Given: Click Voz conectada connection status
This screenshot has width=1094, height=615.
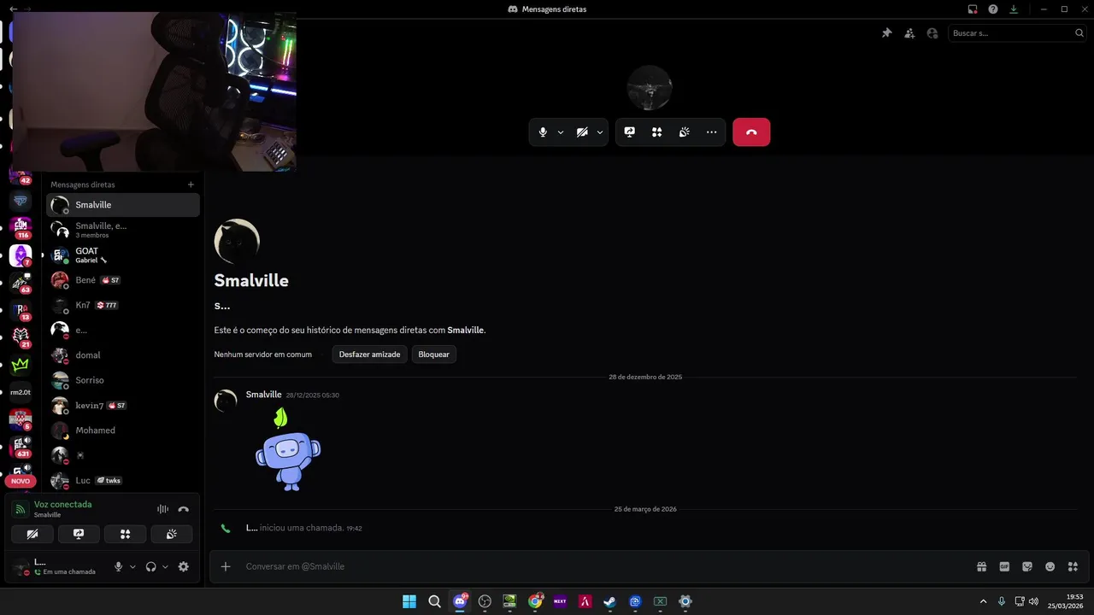Looking at the screenshot, I should 62,505.
